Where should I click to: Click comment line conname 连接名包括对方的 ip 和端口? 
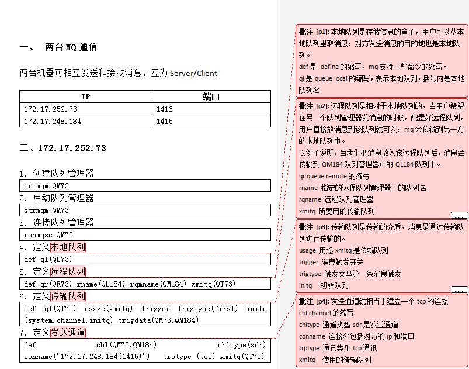click(356, 336)
